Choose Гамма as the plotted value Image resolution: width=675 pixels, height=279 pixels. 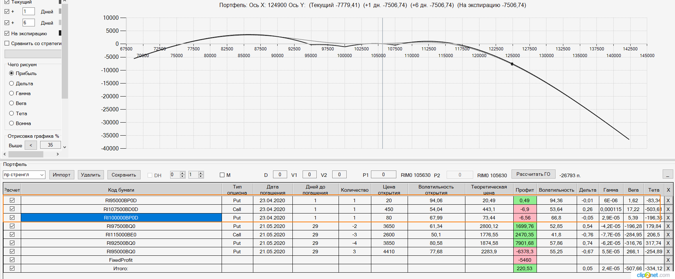pos(12,93)
